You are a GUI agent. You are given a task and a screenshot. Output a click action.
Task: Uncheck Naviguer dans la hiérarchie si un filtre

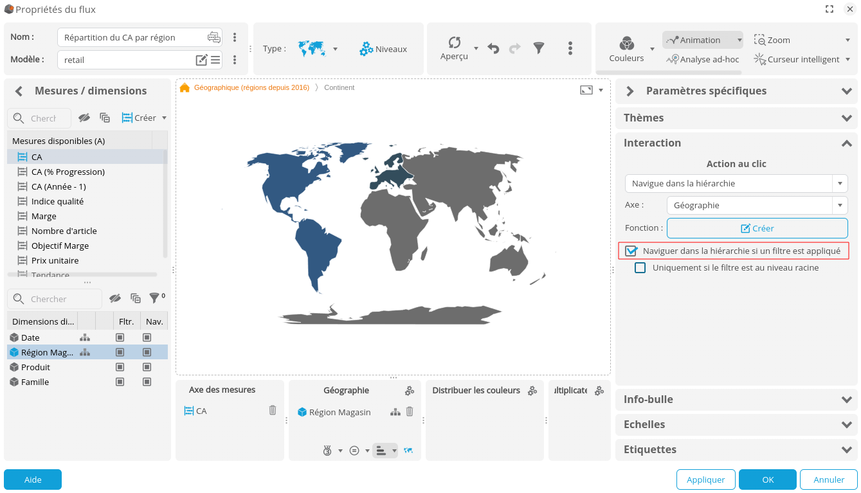(x=631, y=251)
